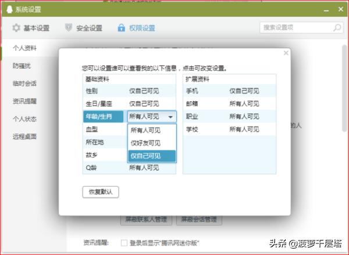
Task: Select 防骚扰 in the sidebar
Action: tap(22, 66)
